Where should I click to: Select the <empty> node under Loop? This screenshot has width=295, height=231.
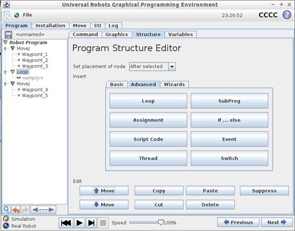[32, 78]
